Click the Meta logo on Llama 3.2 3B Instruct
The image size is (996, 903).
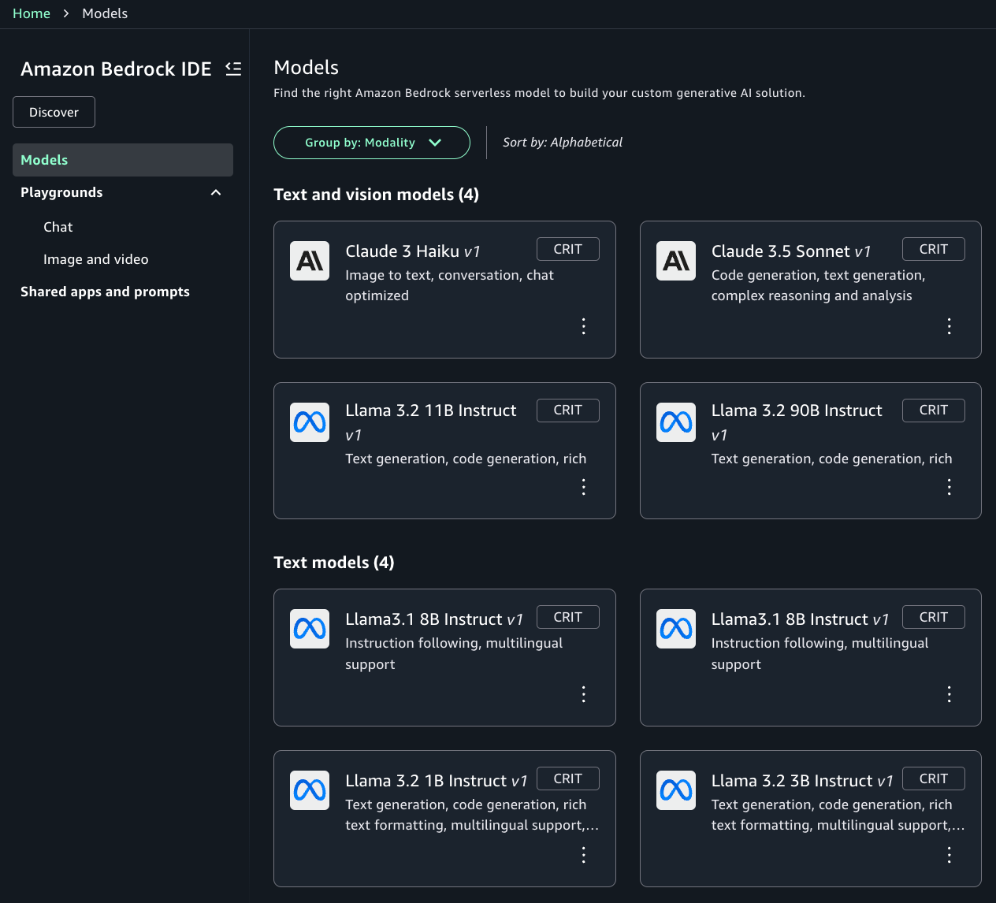pyautogui.click(x=676, y=790)
